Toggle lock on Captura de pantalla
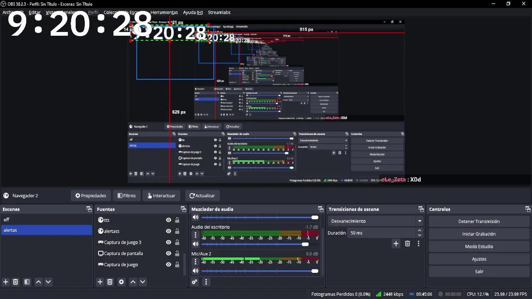The image size is (532, 299). pyautogui.click(x=177, y=253)
